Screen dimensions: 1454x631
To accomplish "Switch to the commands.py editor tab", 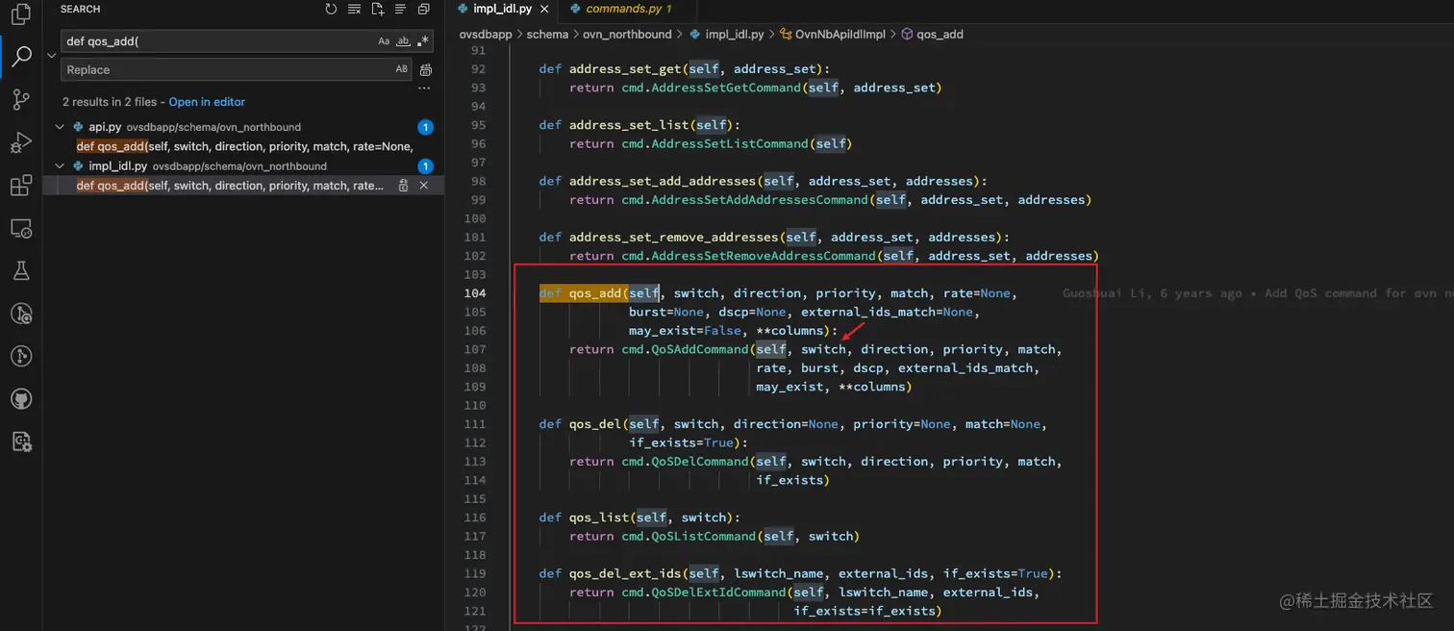I will (x=623, y=9).
